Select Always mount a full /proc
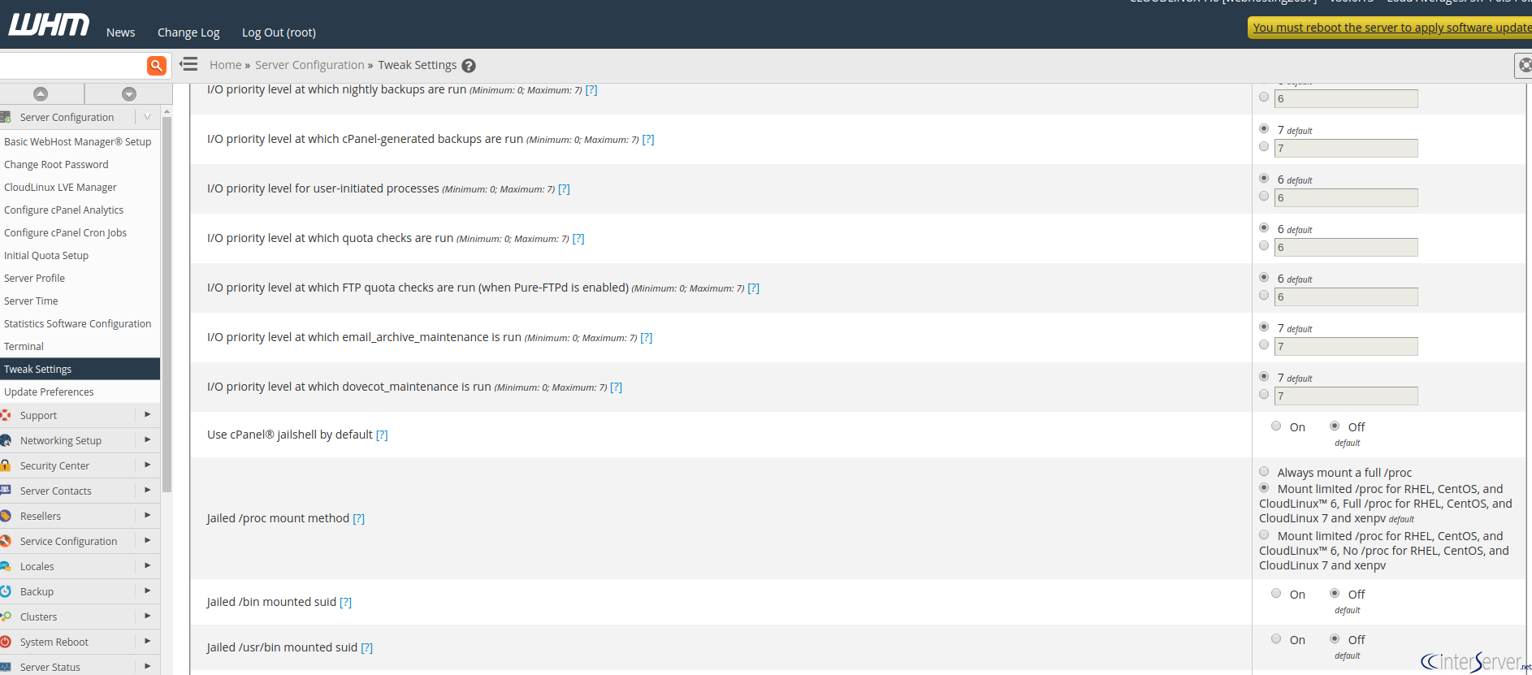Viewport: 1532px width, 675px height. [x=1264, y=472]
